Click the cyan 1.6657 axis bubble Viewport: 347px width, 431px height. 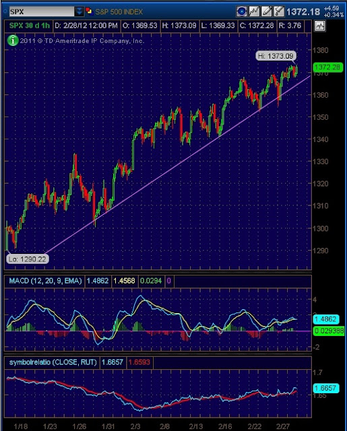(x=326, y=388)
